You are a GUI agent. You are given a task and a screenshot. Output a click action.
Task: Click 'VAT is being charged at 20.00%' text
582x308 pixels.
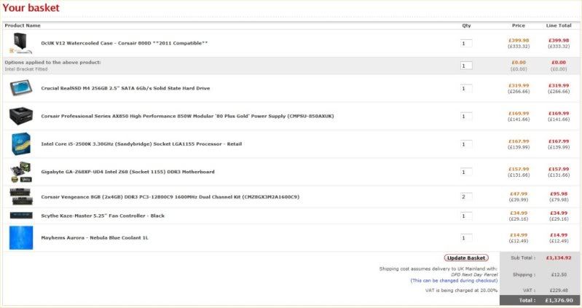coord(461,291)
